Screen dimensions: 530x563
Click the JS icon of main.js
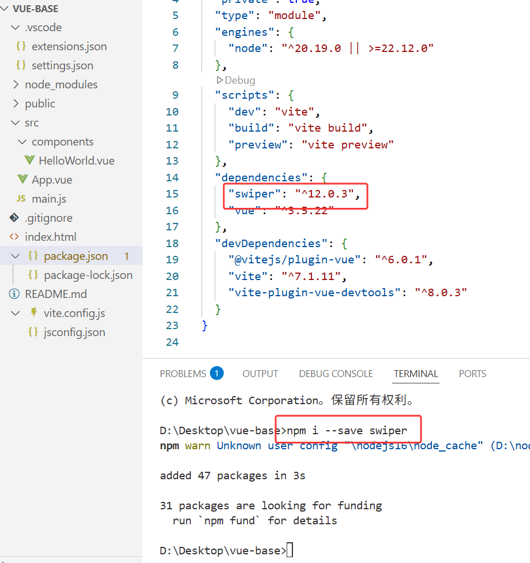click(x=21, y=199)
